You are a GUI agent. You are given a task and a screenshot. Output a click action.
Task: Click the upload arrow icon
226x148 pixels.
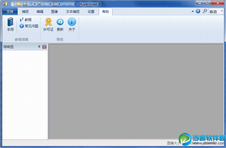[31, 4]
